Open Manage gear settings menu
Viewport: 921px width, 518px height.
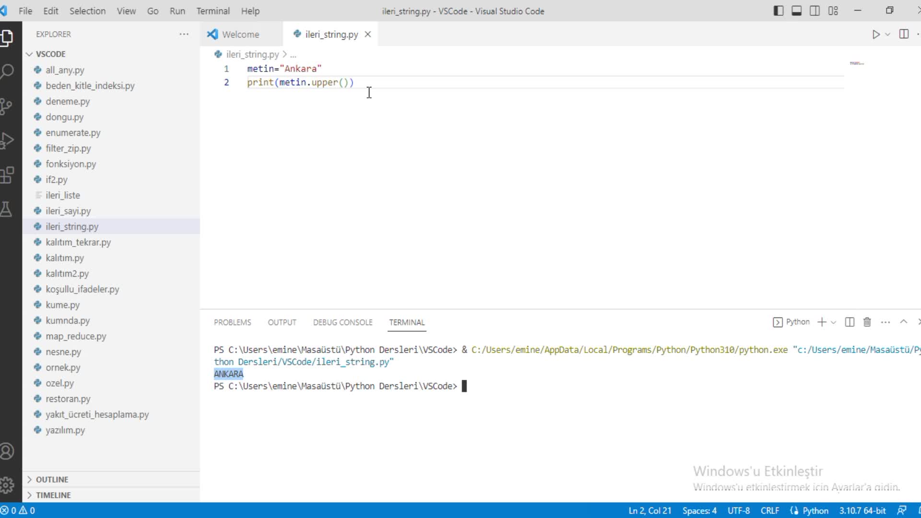(7, 485)
